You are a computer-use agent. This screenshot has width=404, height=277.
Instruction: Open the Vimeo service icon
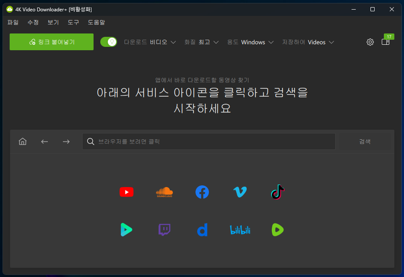pos(240,192)
